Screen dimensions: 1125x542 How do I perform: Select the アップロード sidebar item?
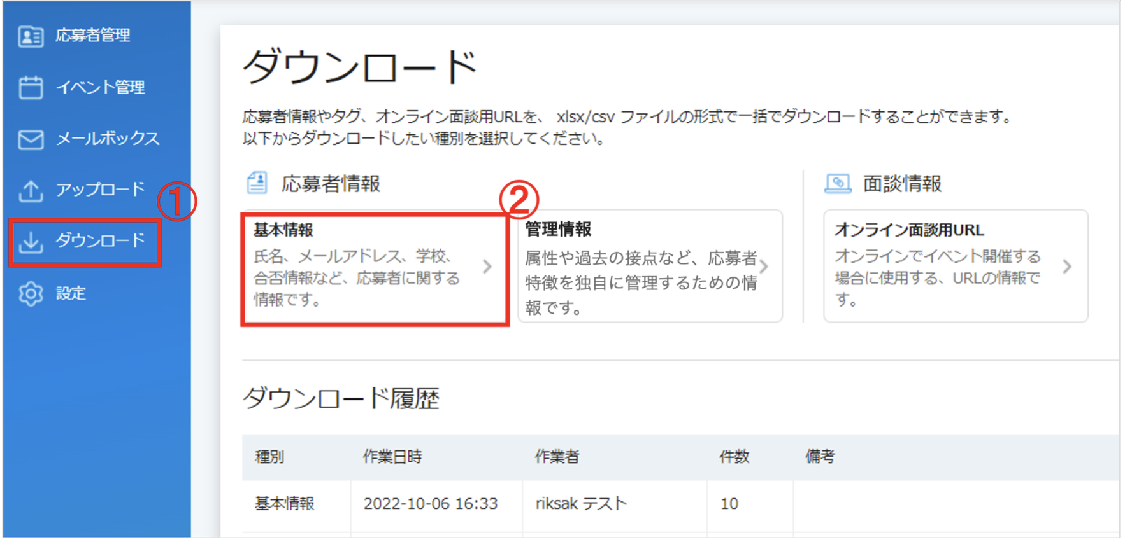point(101,190)
